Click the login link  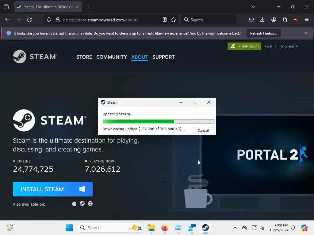268,47
